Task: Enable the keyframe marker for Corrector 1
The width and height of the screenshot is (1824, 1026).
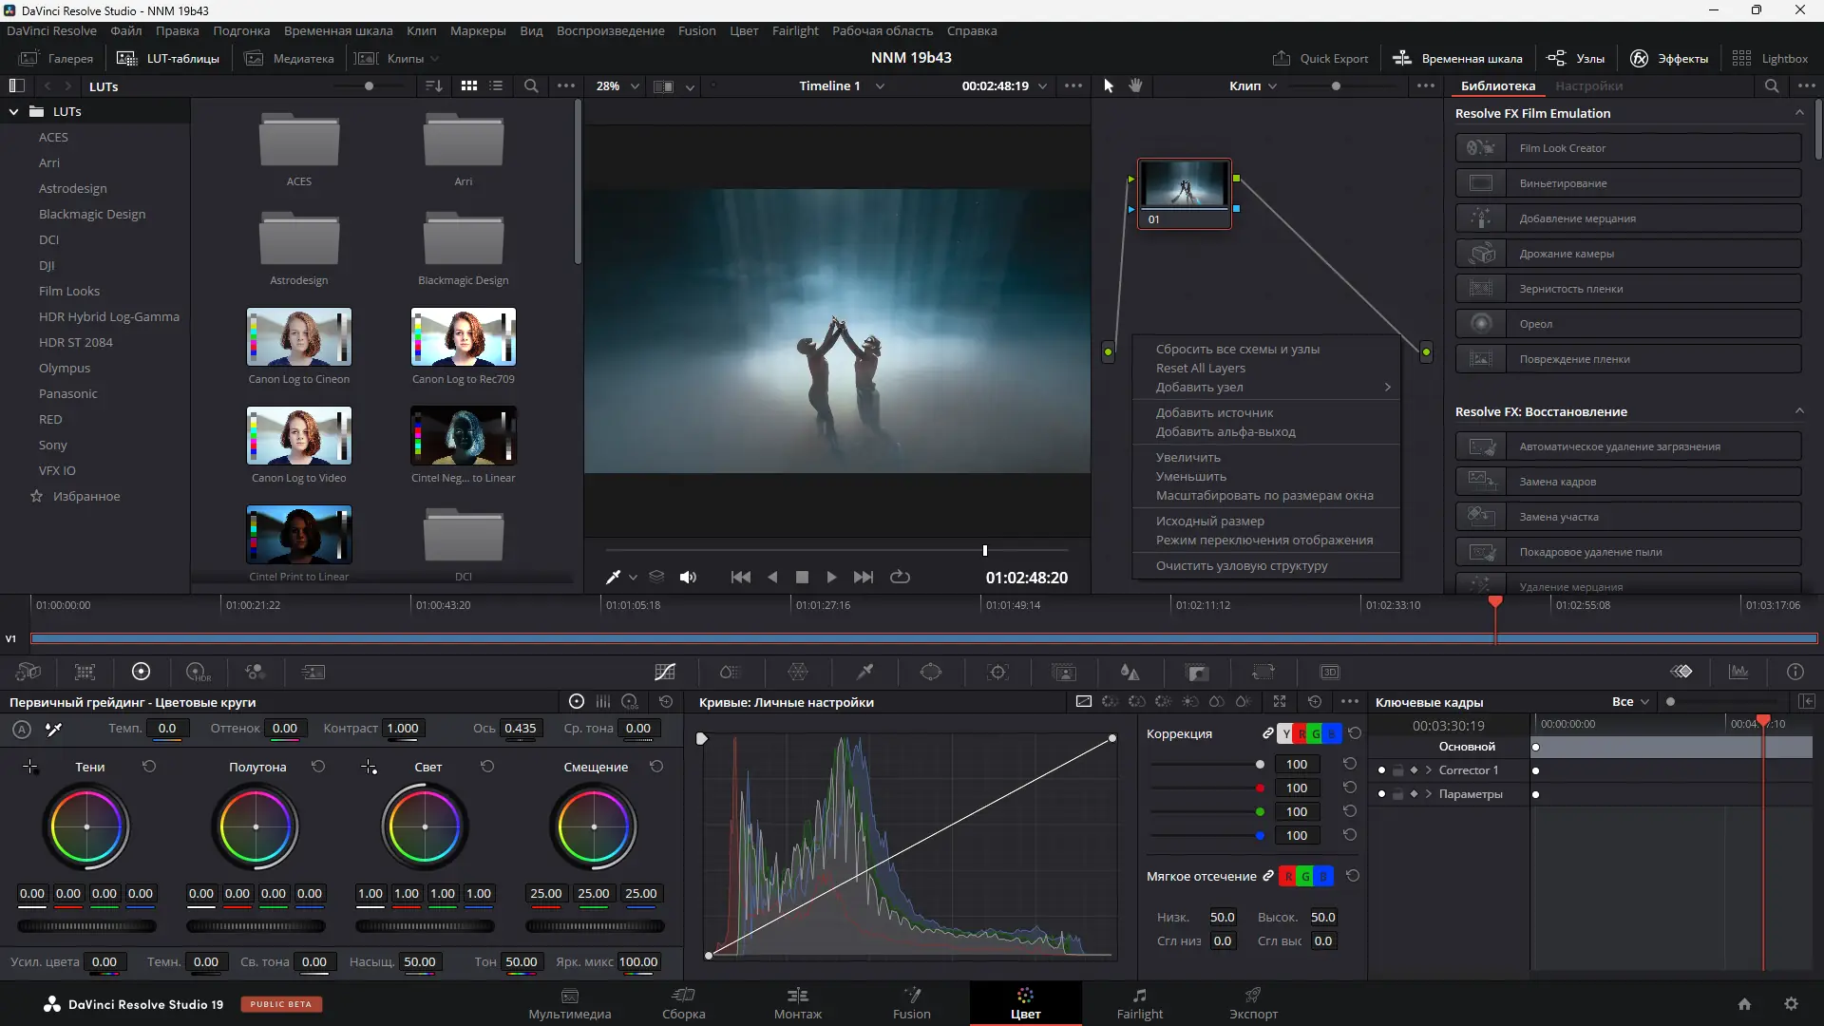Action: point(1413,770)
